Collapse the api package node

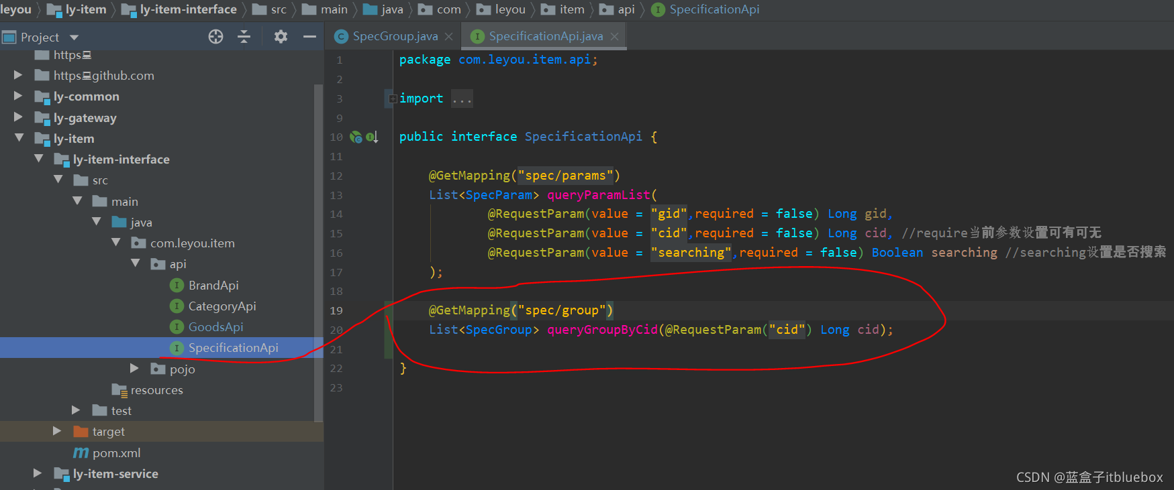pos(136,263)
